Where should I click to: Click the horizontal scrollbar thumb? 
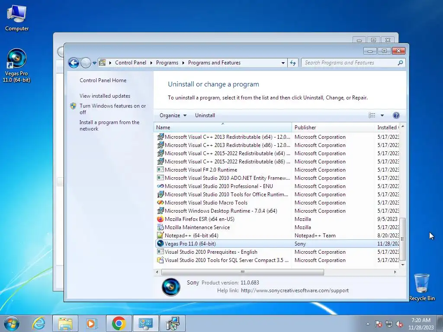242,272
